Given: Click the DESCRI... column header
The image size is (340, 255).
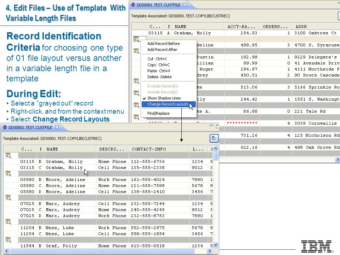Looking at the screenshot, I should point(112,149).
